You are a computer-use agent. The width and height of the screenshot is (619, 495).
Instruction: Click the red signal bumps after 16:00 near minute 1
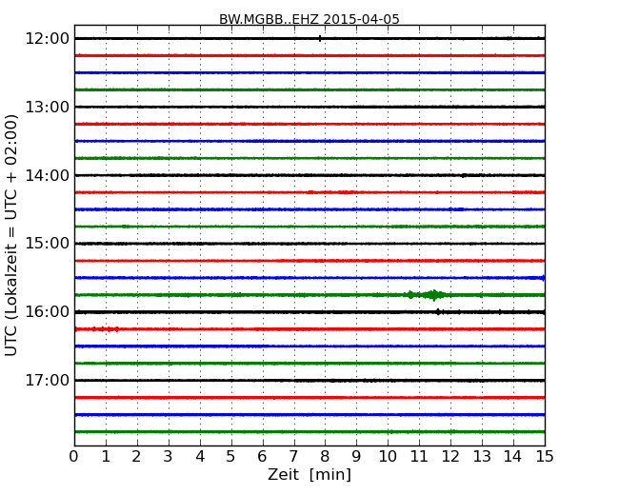click(105, 328)
